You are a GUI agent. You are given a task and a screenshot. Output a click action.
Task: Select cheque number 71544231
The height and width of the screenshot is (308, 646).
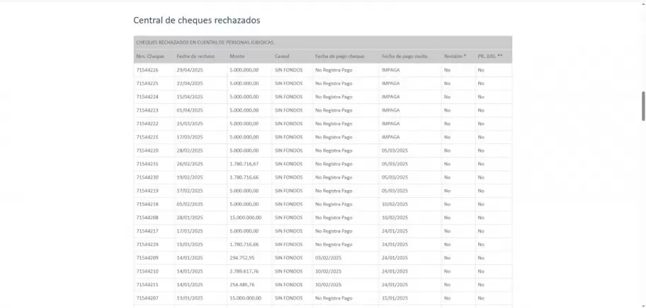147,164
